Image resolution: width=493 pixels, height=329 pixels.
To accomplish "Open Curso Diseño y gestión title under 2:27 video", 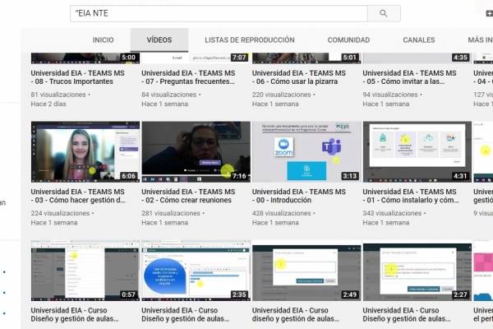I will click(407, 314).
